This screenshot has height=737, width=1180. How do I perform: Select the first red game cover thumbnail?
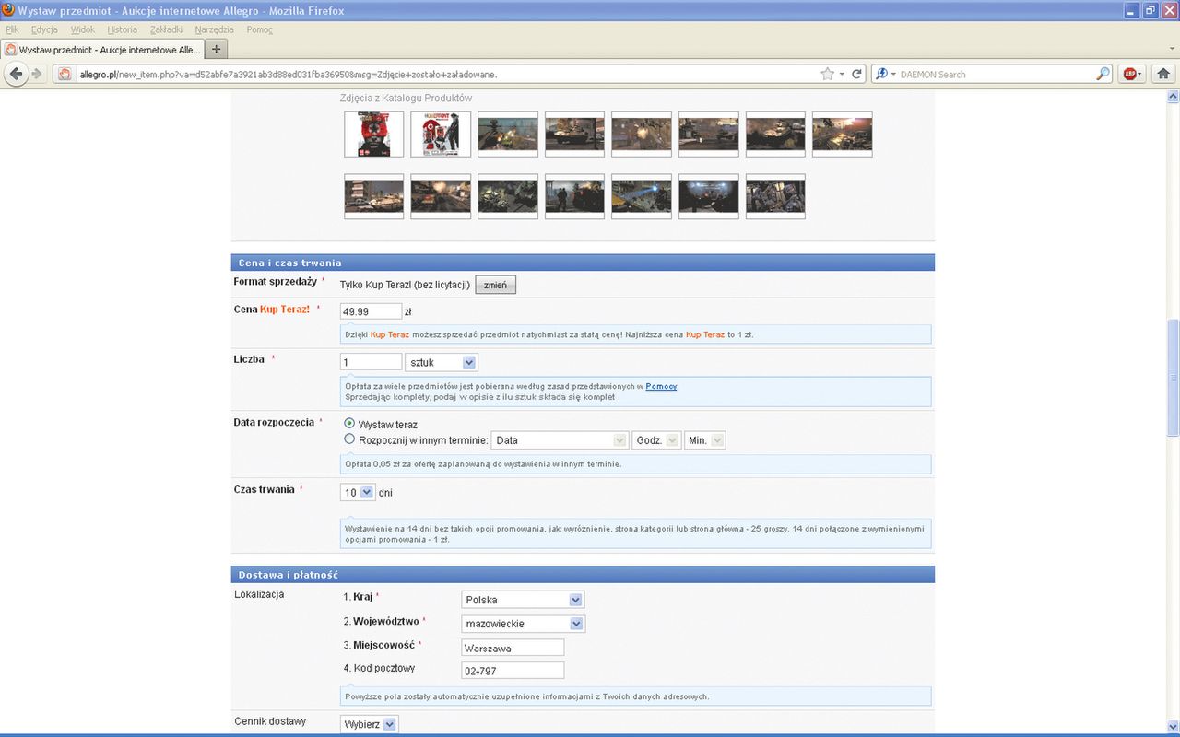[x=373, y=135]
